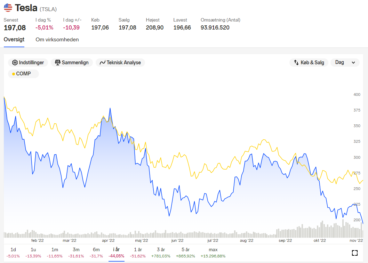368x263 pixels.
Task: Click the Tesla TSLA title
Action: click(x=36, y=8)
